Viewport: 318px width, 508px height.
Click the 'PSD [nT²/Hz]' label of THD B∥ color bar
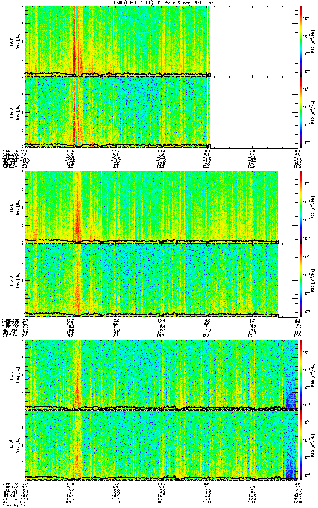(313, 280)
